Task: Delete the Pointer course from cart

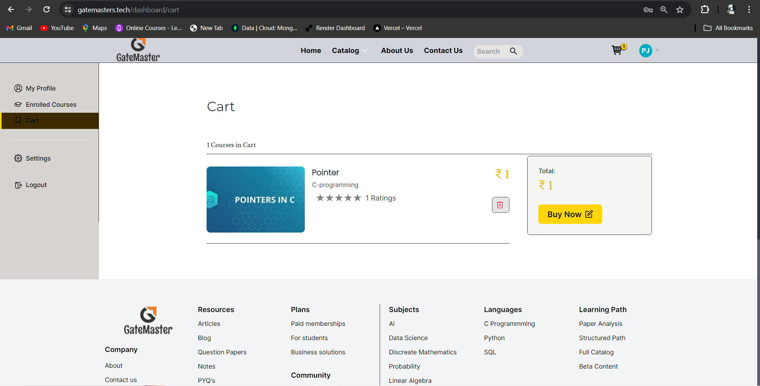Action: coord(500,205)
